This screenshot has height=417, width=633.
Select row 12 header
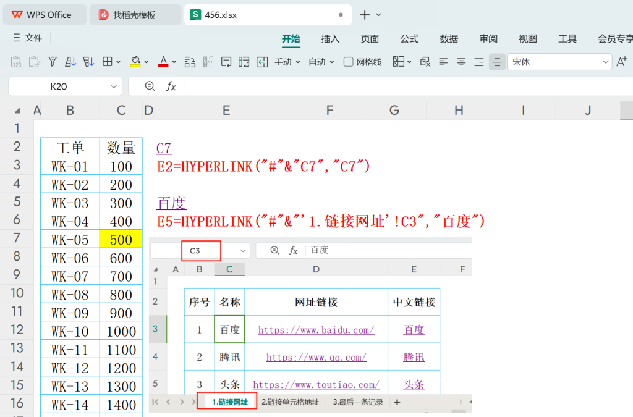point(17,329)
